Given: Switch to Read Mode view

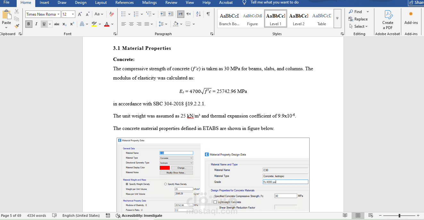Looking at the screenshot, I should [x=345, y=216].
